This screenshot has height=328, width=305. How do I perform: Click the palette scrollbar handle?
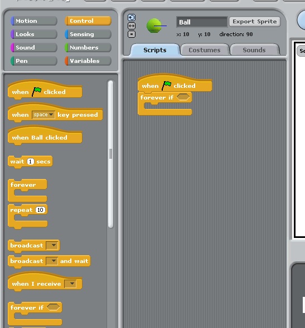point(111,154)
